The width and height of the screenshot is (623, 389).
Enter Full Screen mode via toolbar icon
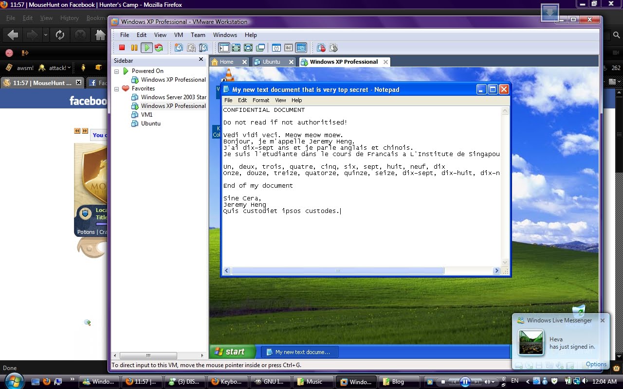[248, 48]
